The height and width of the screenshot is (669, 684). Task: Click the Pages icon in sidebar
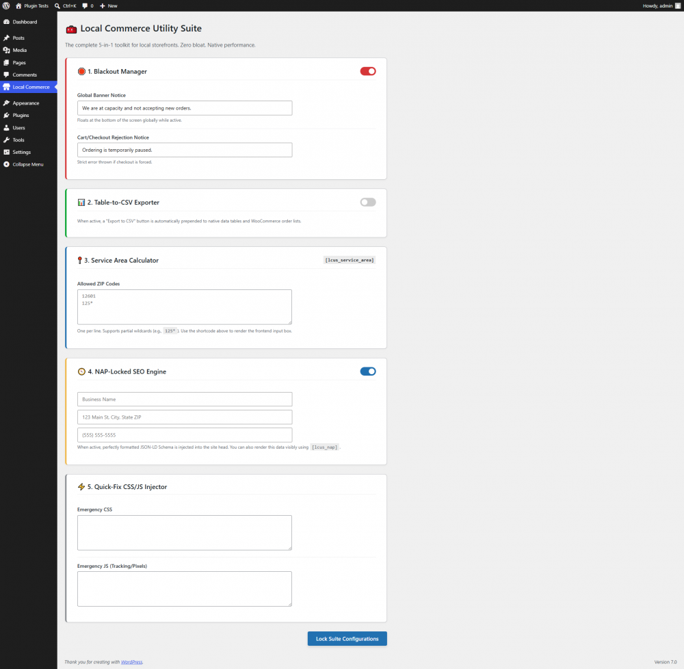tap(7, 63)
